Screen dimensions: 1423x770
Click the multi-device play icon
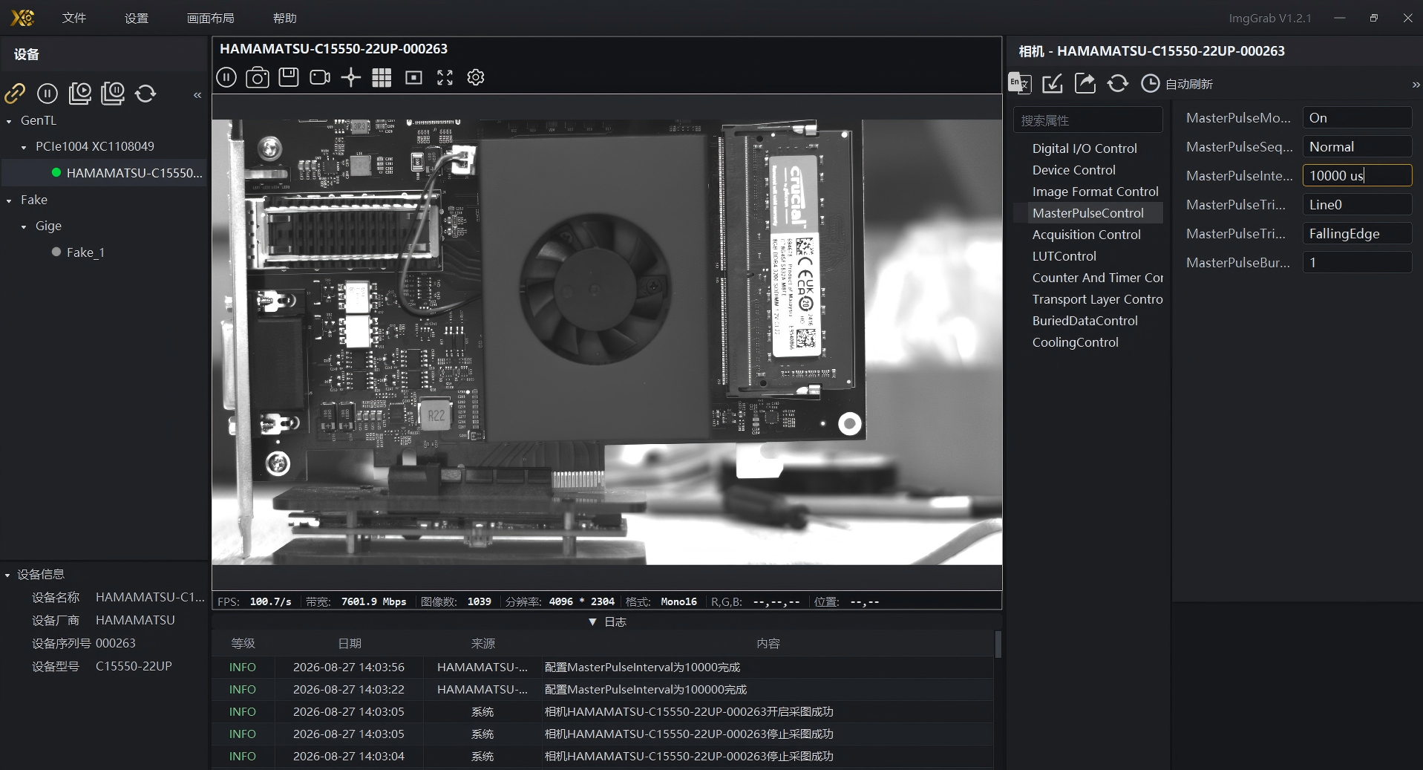(80, 93)
